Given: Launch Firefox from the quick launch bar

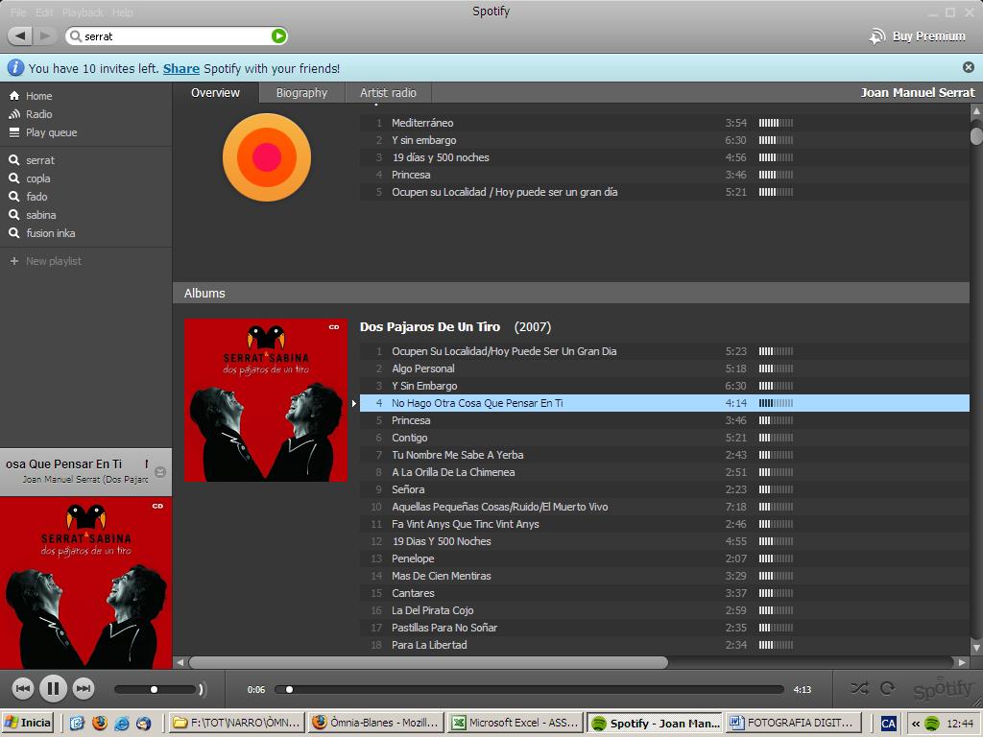Looking at the screenshot, I should pos(100,723).
